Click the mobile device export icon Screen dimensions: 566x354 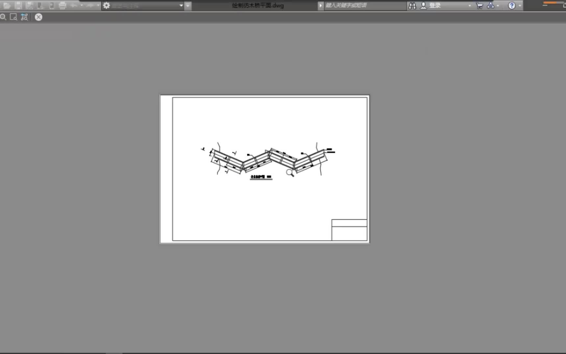pos(52,5)
